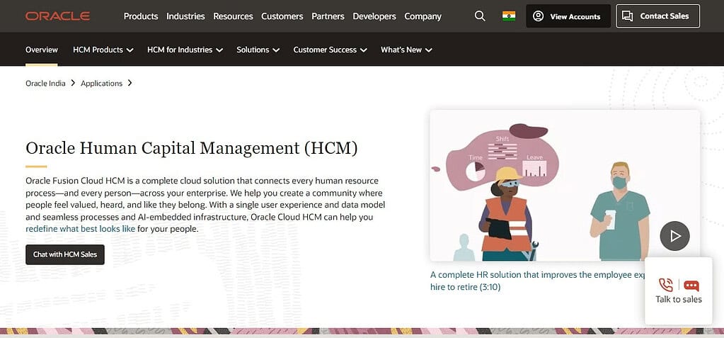The height and width of the screenshot is (338, 724).
Task: Click the Talk to sales label
Action: click(678, 300)
